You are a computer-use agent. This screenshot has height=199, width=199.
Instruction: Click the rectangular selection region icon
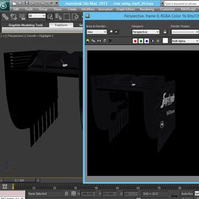[67, 17]
